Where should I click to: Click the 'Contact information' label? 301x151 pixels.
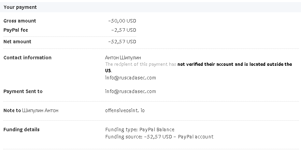(x=27, y=58)
